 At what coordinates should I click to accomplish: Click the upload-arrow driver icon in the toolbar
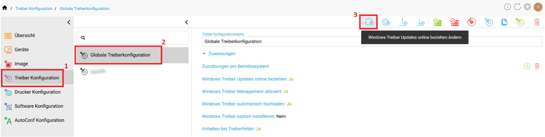click(403, 22)
